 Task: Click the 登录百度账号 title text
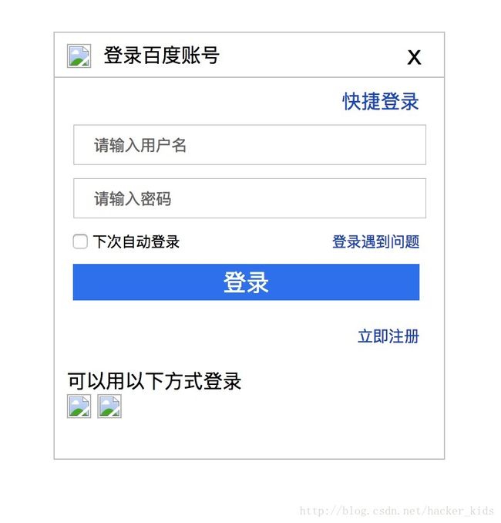coord(161,56)
